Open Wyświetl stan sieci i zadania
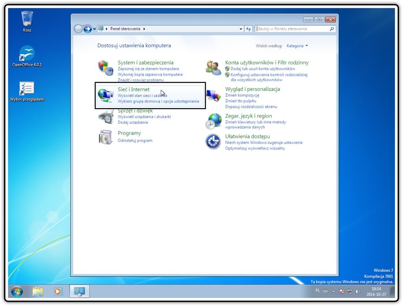The height and width of the screenshot is (306, 403). click(x=142, y=96)
